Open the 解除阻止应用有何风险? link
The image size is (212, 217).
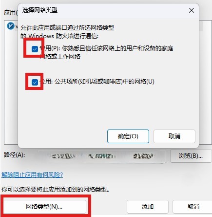tap(32, 175)
